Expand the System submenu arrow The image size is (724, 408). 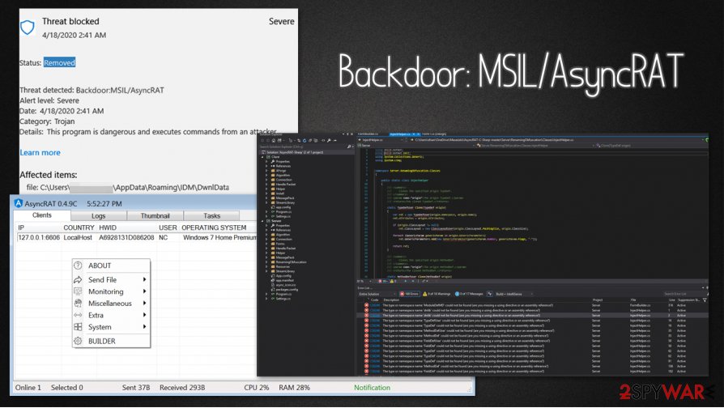coord(144,327)
